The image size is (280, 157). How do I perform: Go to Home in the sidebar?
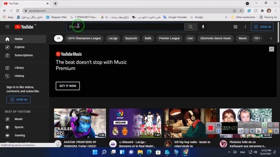point(23,39)
